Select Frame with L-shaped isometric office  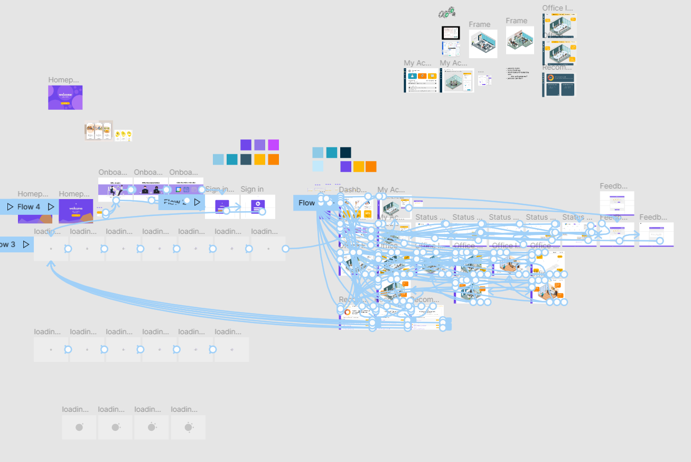tap(520, 40)
